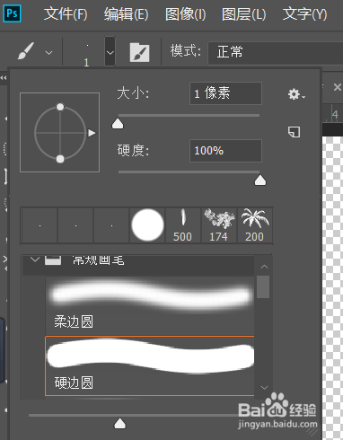
Task: Open the tool preset picker chevron
Action: pos(48,53)
